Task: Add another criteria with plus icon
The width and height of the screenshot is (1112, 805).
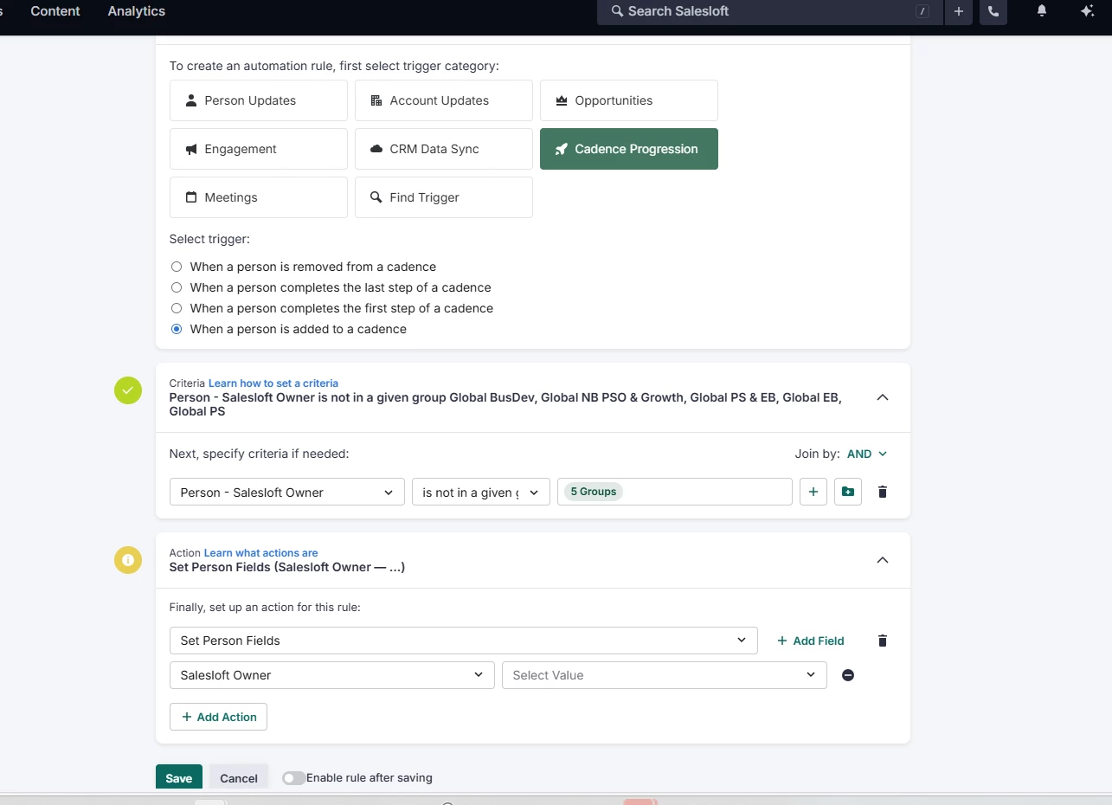Action: point(813,492)
